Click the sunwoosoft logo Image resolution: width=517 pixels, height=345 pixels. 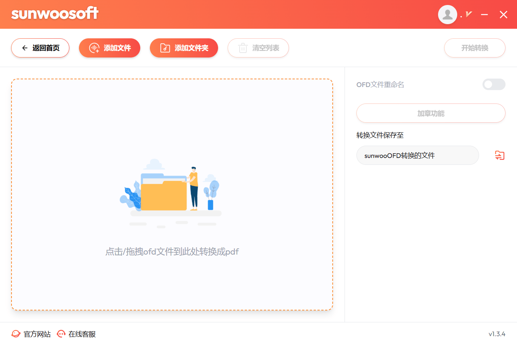[x=55, y=14]
